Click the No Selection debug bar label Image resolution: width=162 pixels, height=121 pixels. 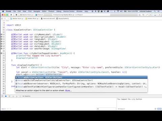click(x=26, y=96)
